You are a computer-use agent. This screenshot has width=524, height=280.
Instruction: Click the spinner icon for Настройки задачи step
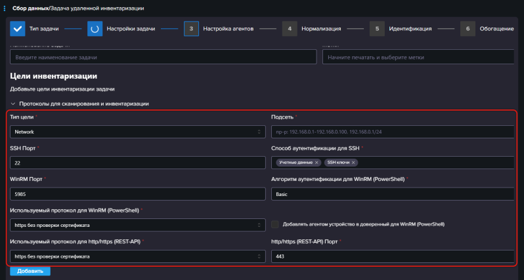pos(95,29)
